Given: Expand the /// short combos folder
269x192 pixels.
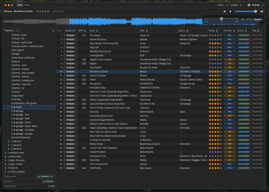Looking at the screenshot, I should tap(5, 172).
